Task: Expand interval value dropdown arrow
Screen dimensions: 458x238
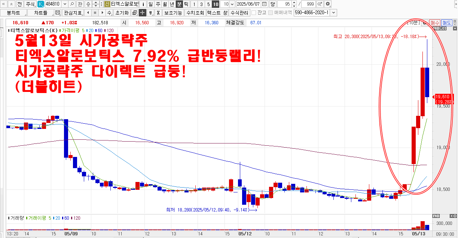Action: 232,4
